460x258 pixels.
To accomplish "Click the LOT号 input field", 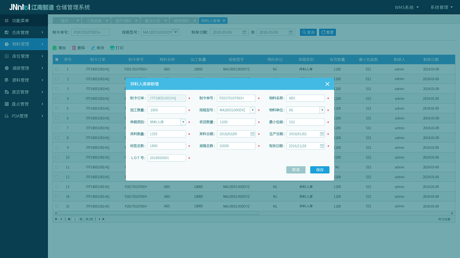I will (x=166, y=158).
